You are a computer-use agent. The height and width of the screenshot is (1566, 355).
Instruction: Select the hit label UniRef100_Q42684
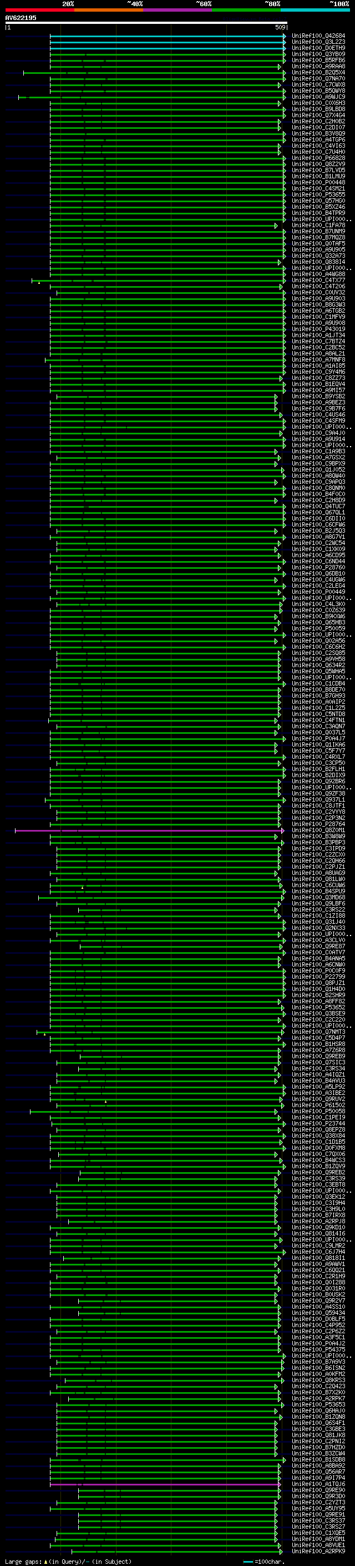318,36
